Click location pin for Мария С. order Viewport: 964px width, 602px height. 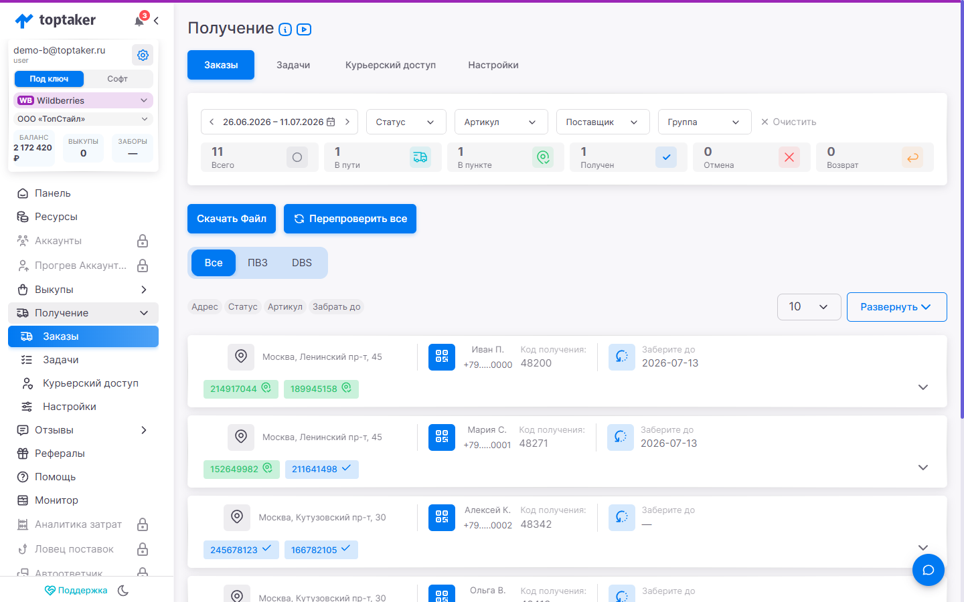click(x=241, y=437)
